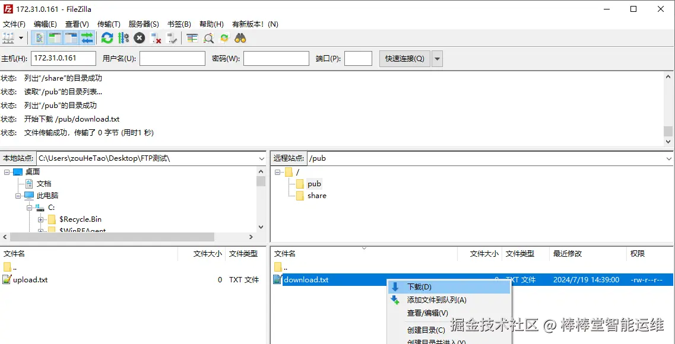The image size is (675, 344).
Task: Select 文档 in the local tree
Action: coord(44,184)
